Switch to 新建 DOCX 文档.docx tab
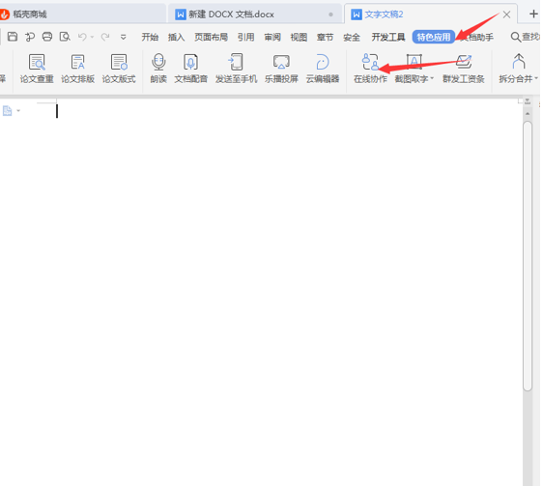This screenshot has height=486, width=543. pos(255,14)
